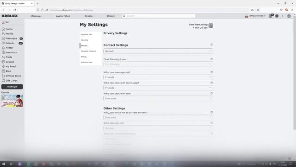
Task: Open Avatar Shop in the top navigation
Action: 63,16
